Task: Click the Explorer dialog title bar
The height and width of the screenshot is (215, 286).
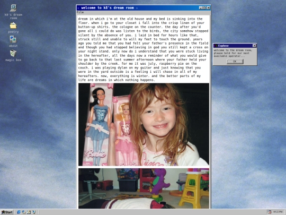Action: 235,46
